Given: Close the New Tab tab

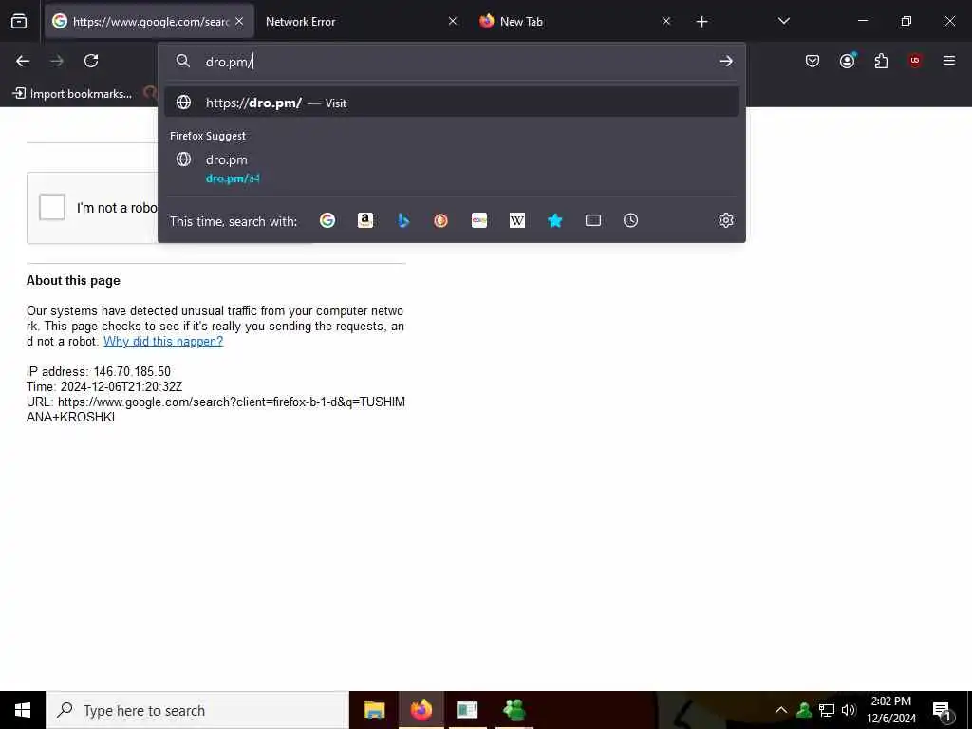Looking at the screenshot, I should [665, 21].
